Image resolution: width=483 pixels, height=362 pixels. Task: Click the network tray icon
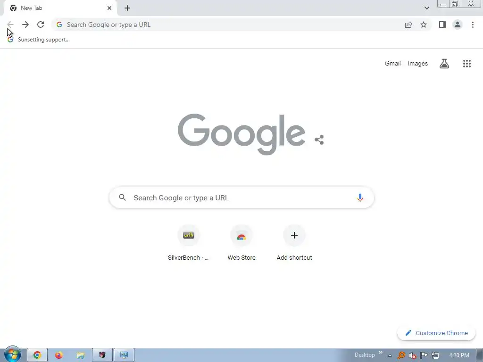click(435, 355)
